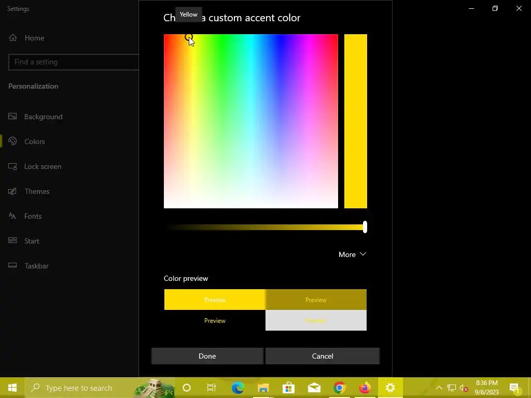Open Mail app from taskbar
The width and height of the screenshot is (531, 398).
(314, 388)
